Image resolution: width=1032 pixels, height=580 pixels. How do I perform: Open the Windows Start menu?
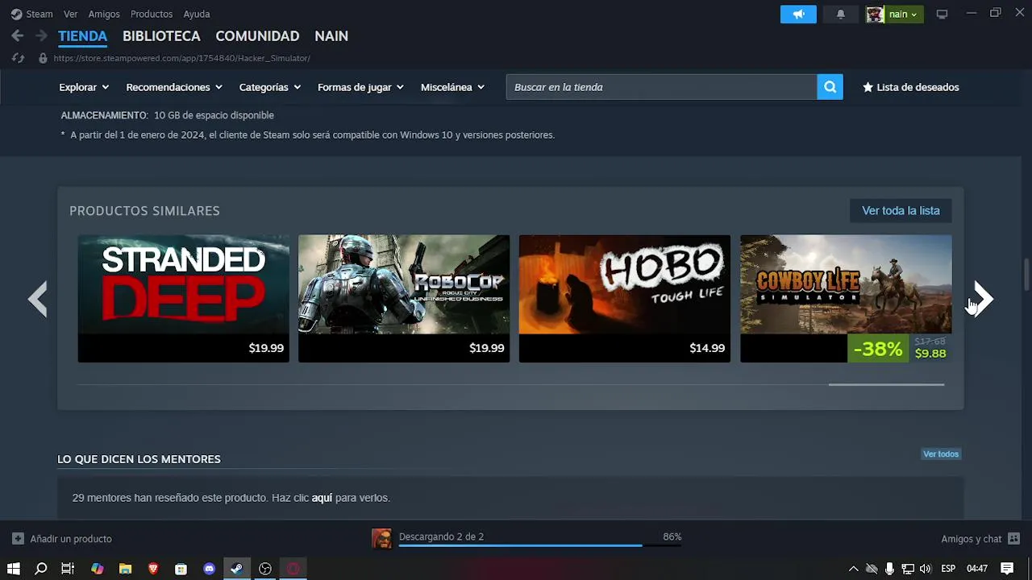coord(14,569)
